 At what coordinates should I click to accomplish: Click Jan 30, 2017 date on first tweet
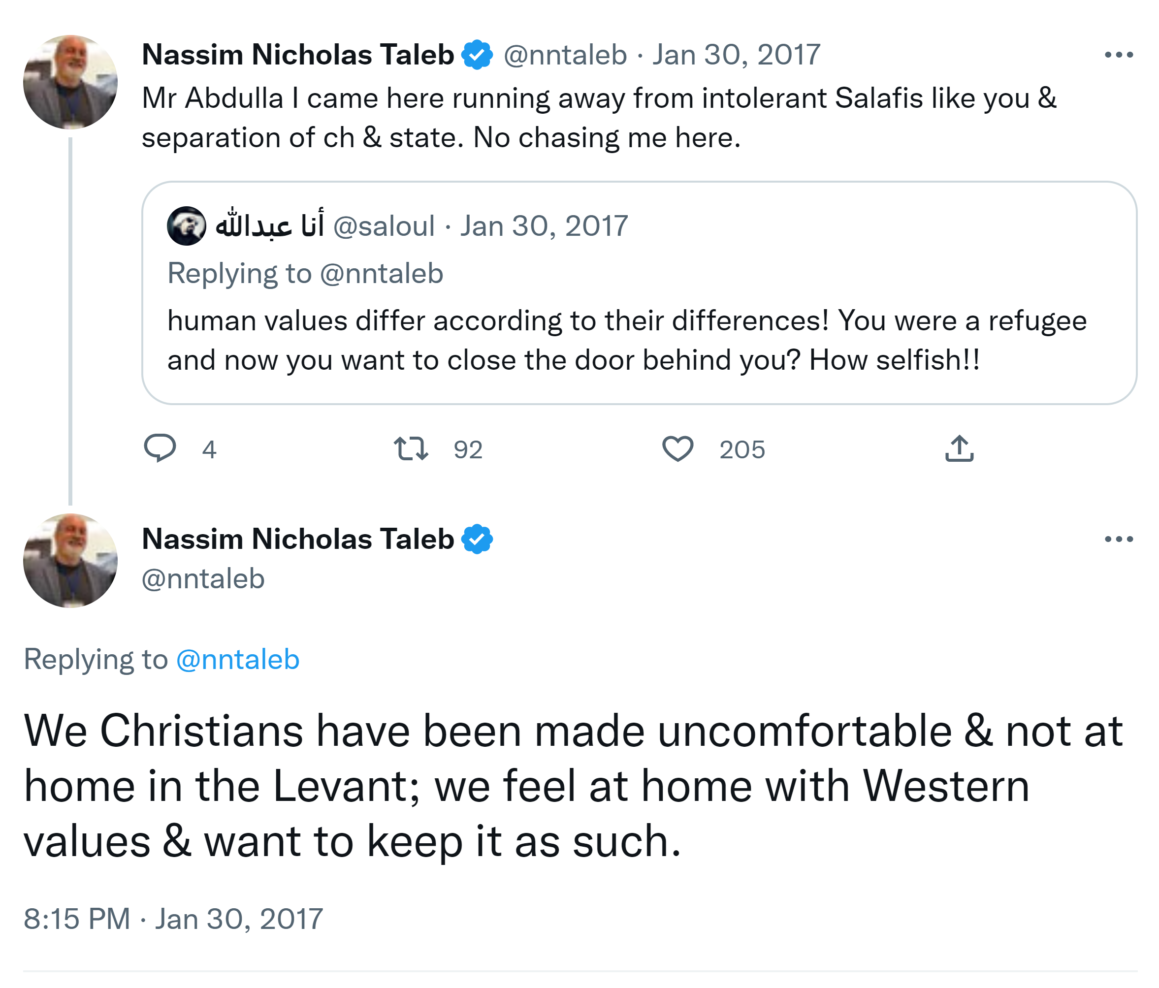pyautogui.click(x=736, y=55)
